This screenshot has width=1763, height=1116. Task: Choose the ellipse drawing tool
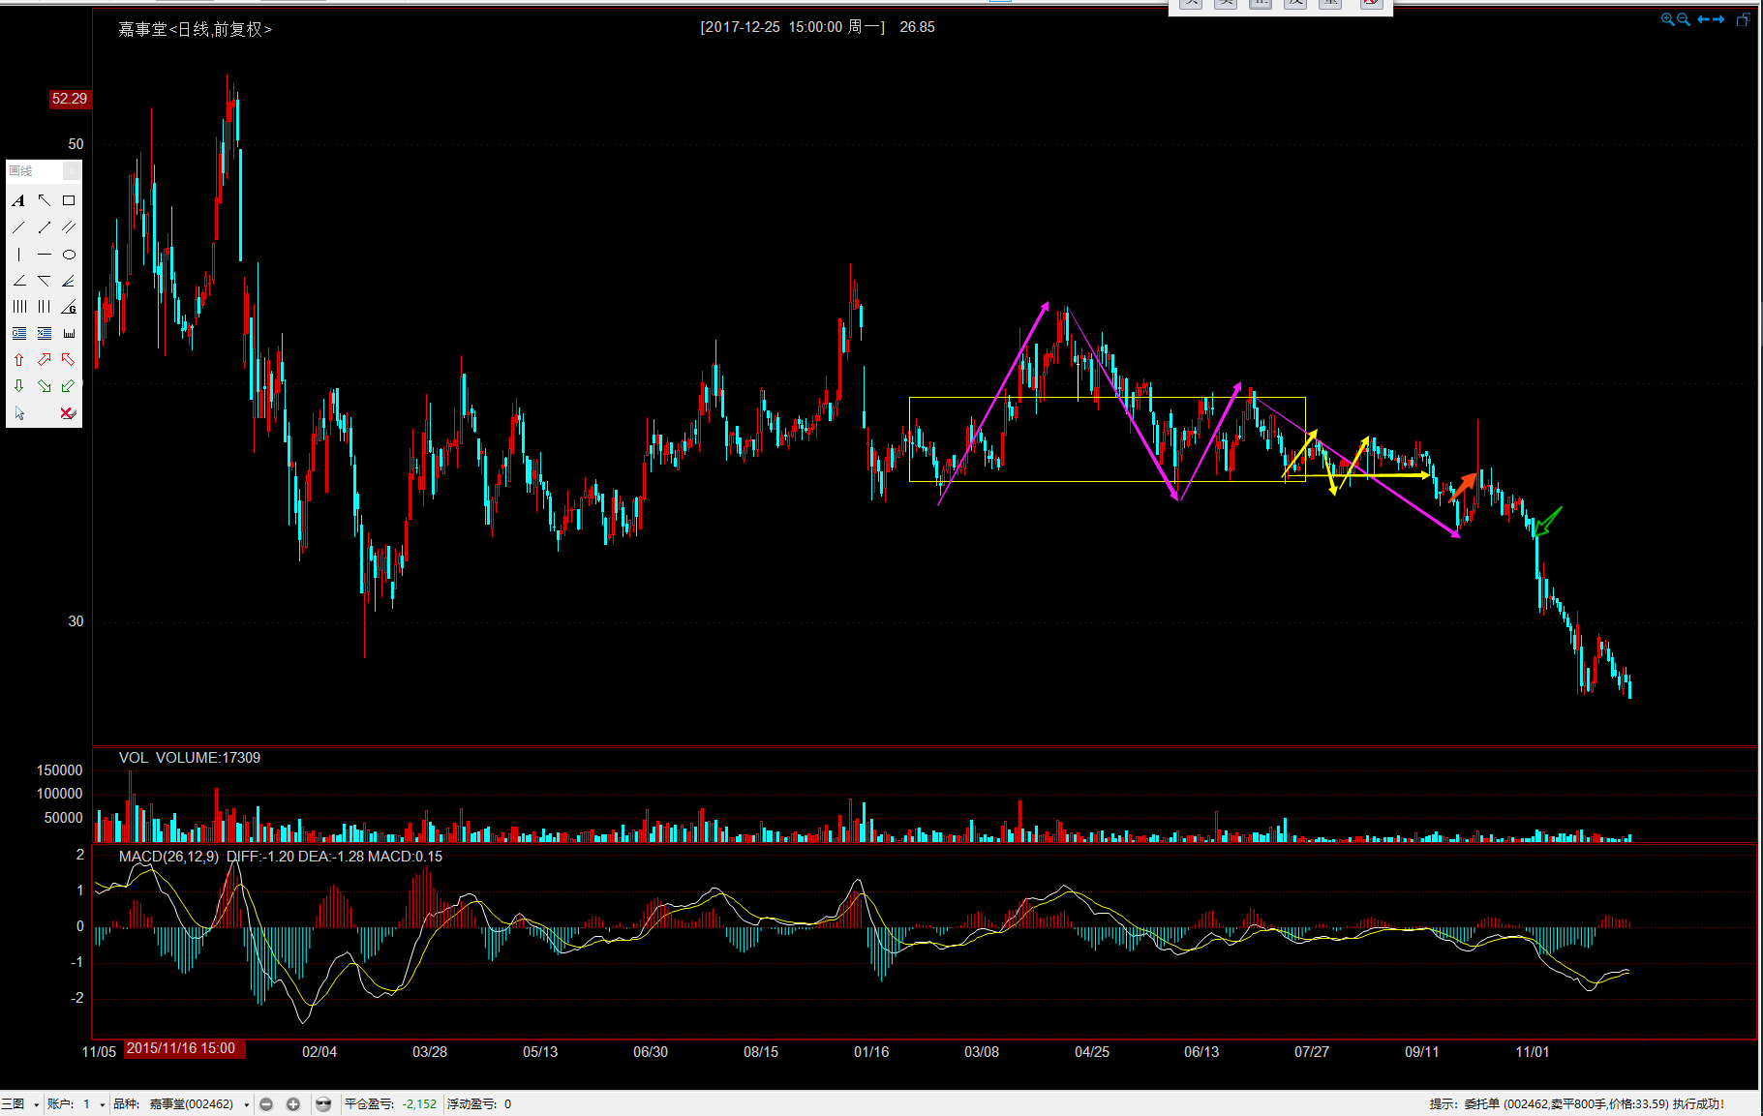(x=69, y=256)
